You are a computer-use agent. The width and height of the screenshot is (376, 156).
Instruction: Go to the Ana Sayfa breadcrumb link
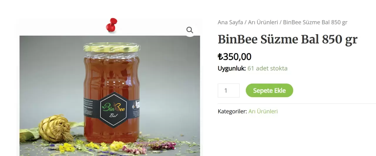230,22
